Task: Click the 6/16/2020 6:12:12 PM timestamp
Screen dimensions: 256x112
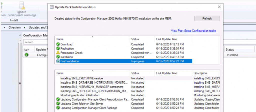Action: pos(170,44)
